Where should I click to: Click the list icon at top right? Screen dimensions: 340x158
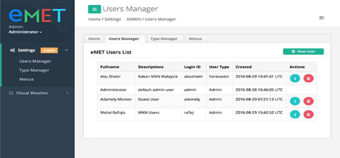(x=322, y=18)
